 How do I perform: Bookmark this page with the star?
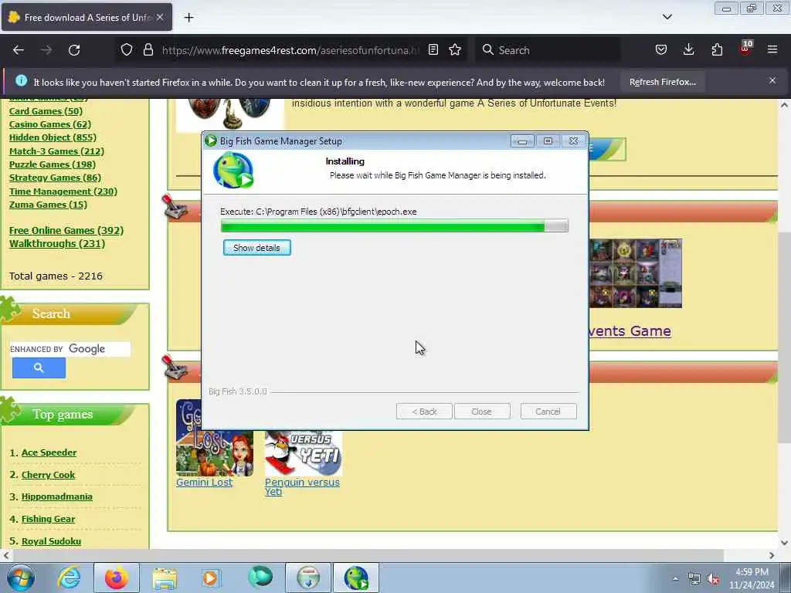click(x=455, y=50)
